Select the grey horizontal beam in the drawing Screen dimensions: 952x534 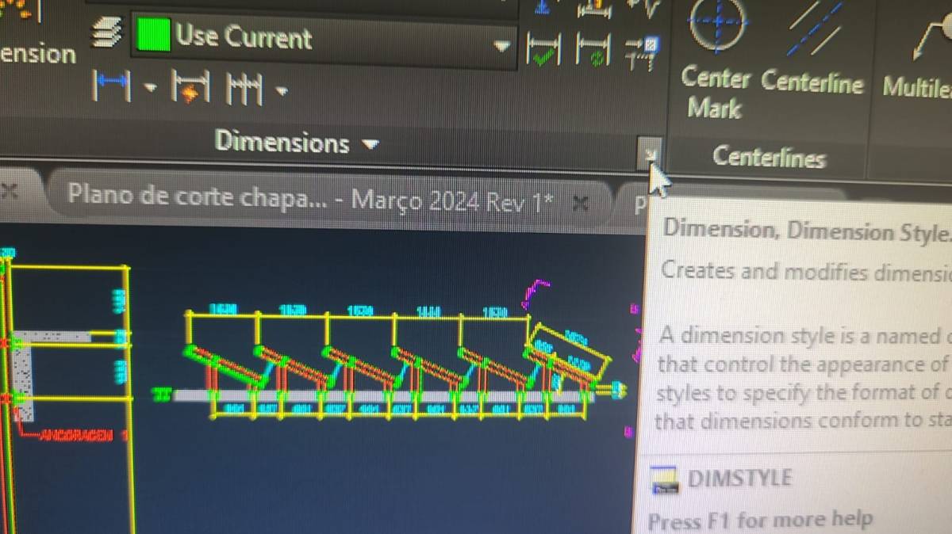384,395
